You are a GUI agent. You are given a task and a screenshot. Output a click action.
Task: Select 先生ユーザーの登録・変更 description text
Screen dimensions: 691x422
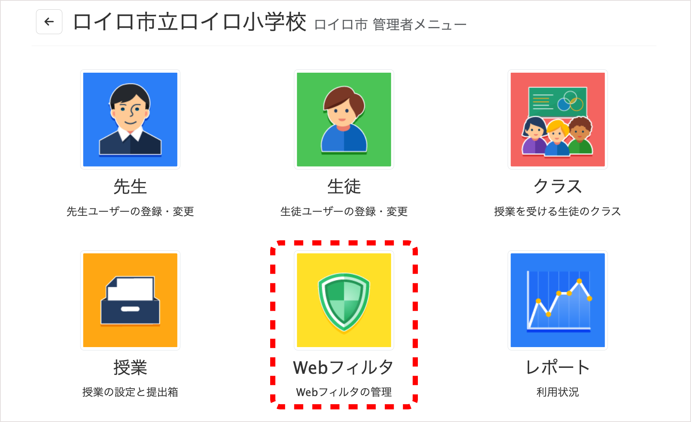point(130,211)
